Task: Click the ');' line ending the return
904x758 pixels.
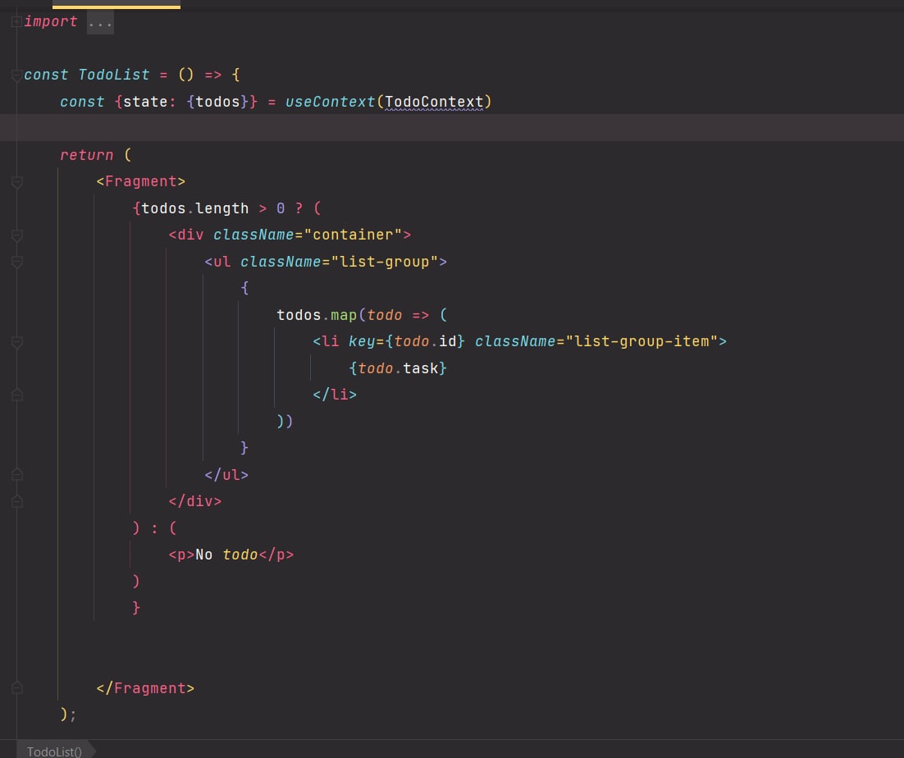Action: (68, 715)
